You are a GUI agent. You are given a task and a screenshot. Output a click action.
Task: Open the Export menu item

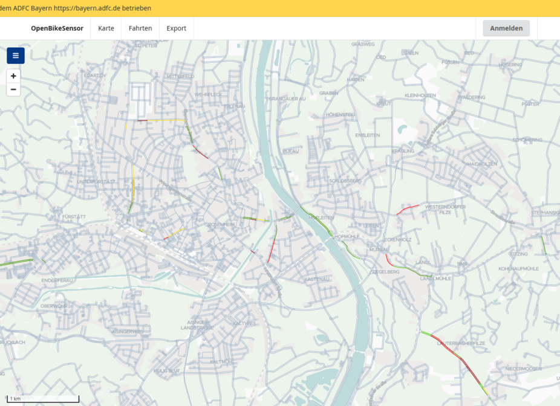pos(177,28)
